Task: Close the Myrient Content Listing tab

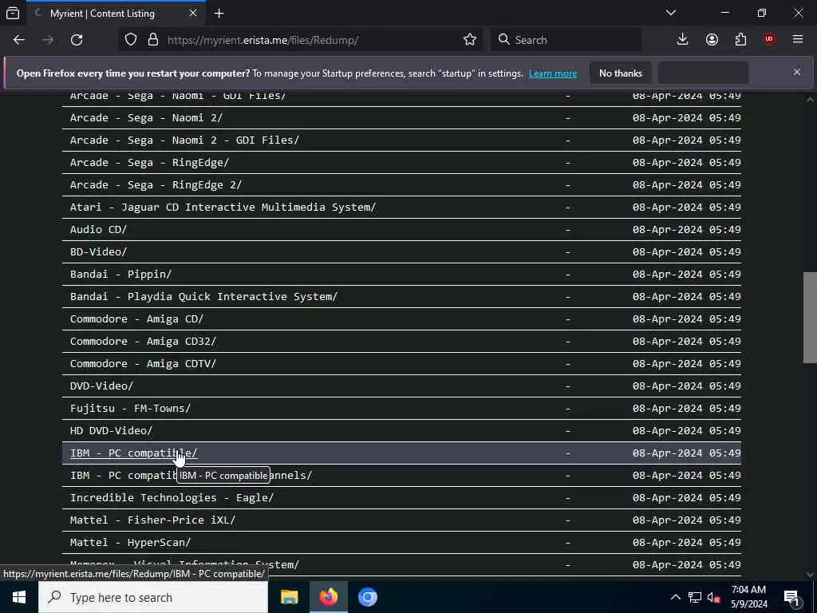Action: pos(193,14)
